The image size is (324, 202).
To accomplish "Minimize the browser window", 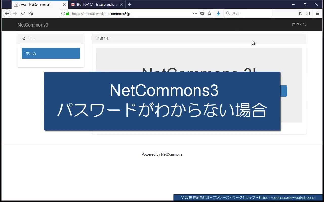I will pos(293,5).
